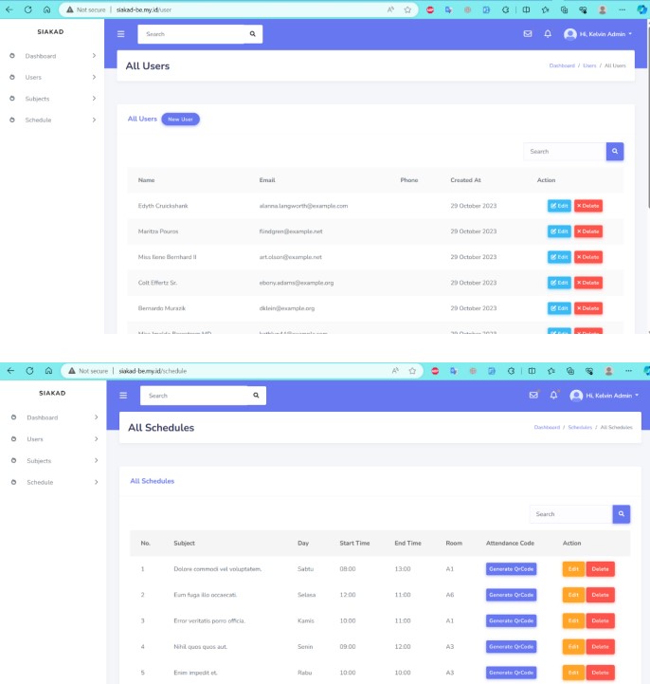Delete schedule number 4 Nihil quos quos aut
Viewport: 650px width, 684px height.
[x=600, y=646]
